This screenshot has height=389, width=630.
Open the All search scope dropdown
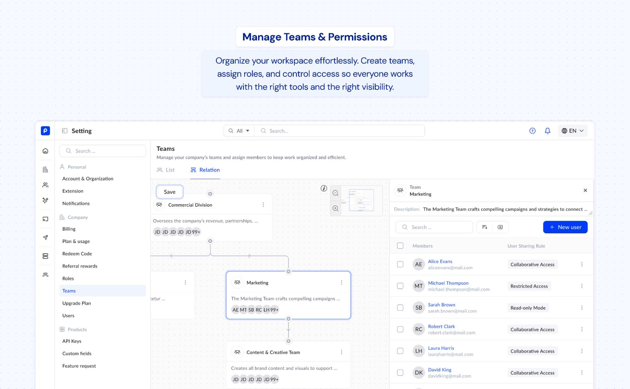[239, 131]
